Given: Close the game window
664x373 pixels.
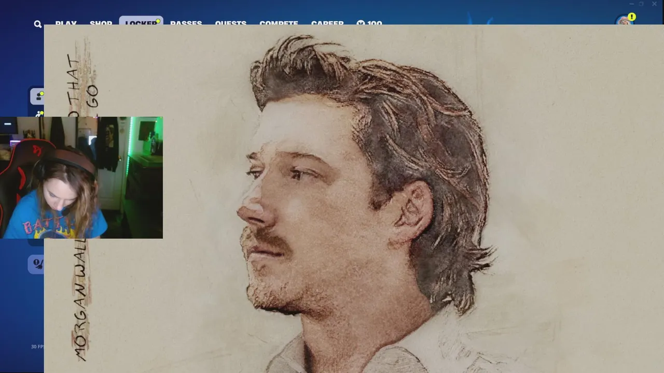Looking at the screenshot, I should (654, 4).
